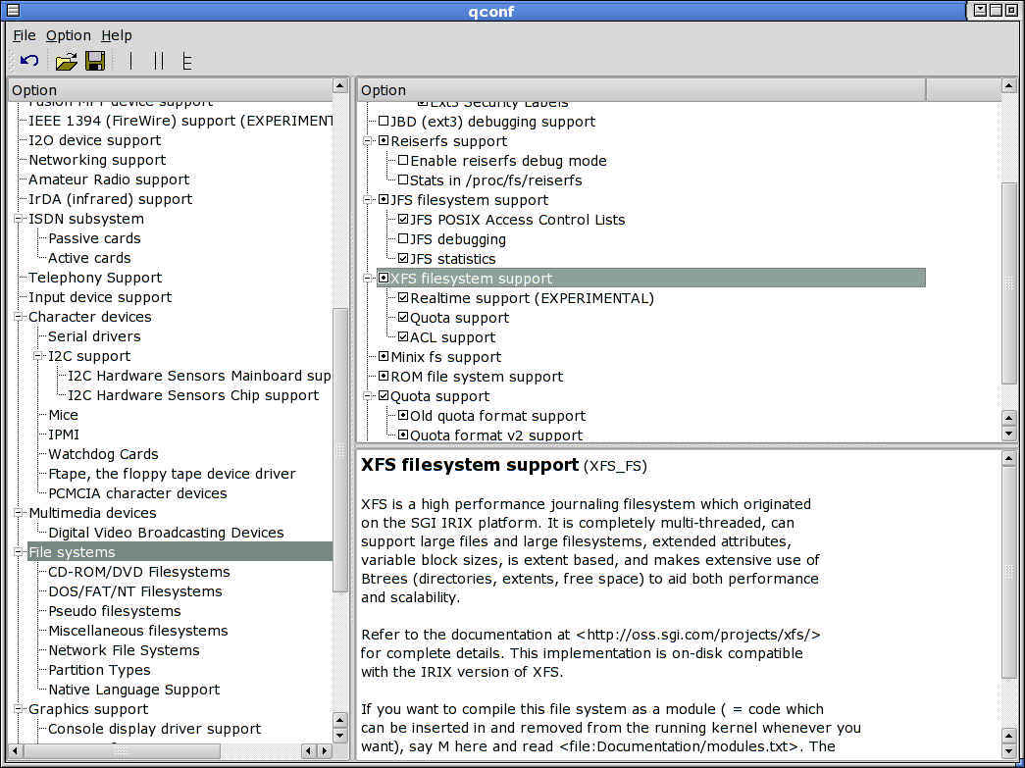Open the Option menu
Image resolution: width=1025 pixels, height=768 pixels.
coord(69,35)
